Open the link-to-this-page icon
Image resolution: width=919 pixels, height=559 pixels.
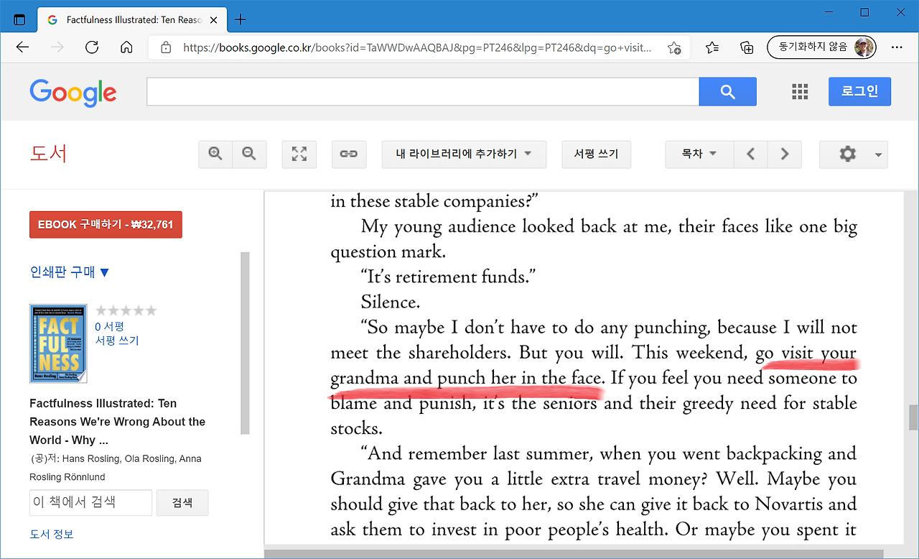point(349,154)
